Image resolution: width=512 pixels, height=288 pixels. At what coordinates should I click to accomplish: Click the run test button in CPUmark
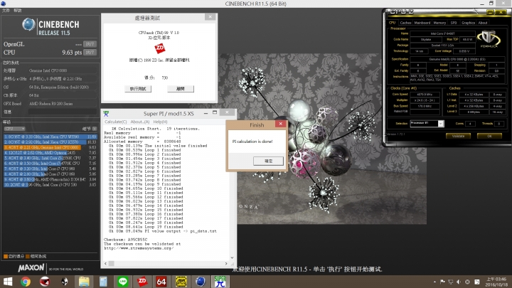(138, 89)
